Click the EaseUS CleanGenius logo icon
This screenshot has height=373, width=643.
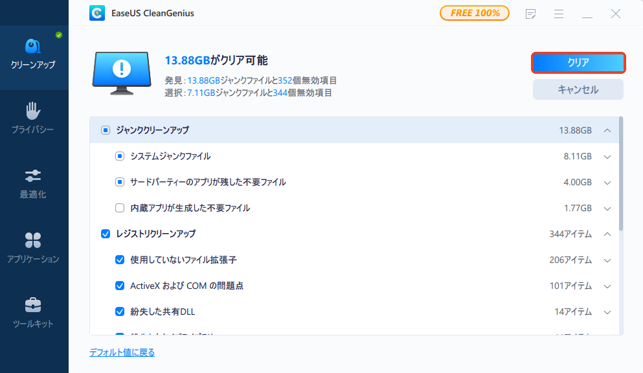point(98,13)
